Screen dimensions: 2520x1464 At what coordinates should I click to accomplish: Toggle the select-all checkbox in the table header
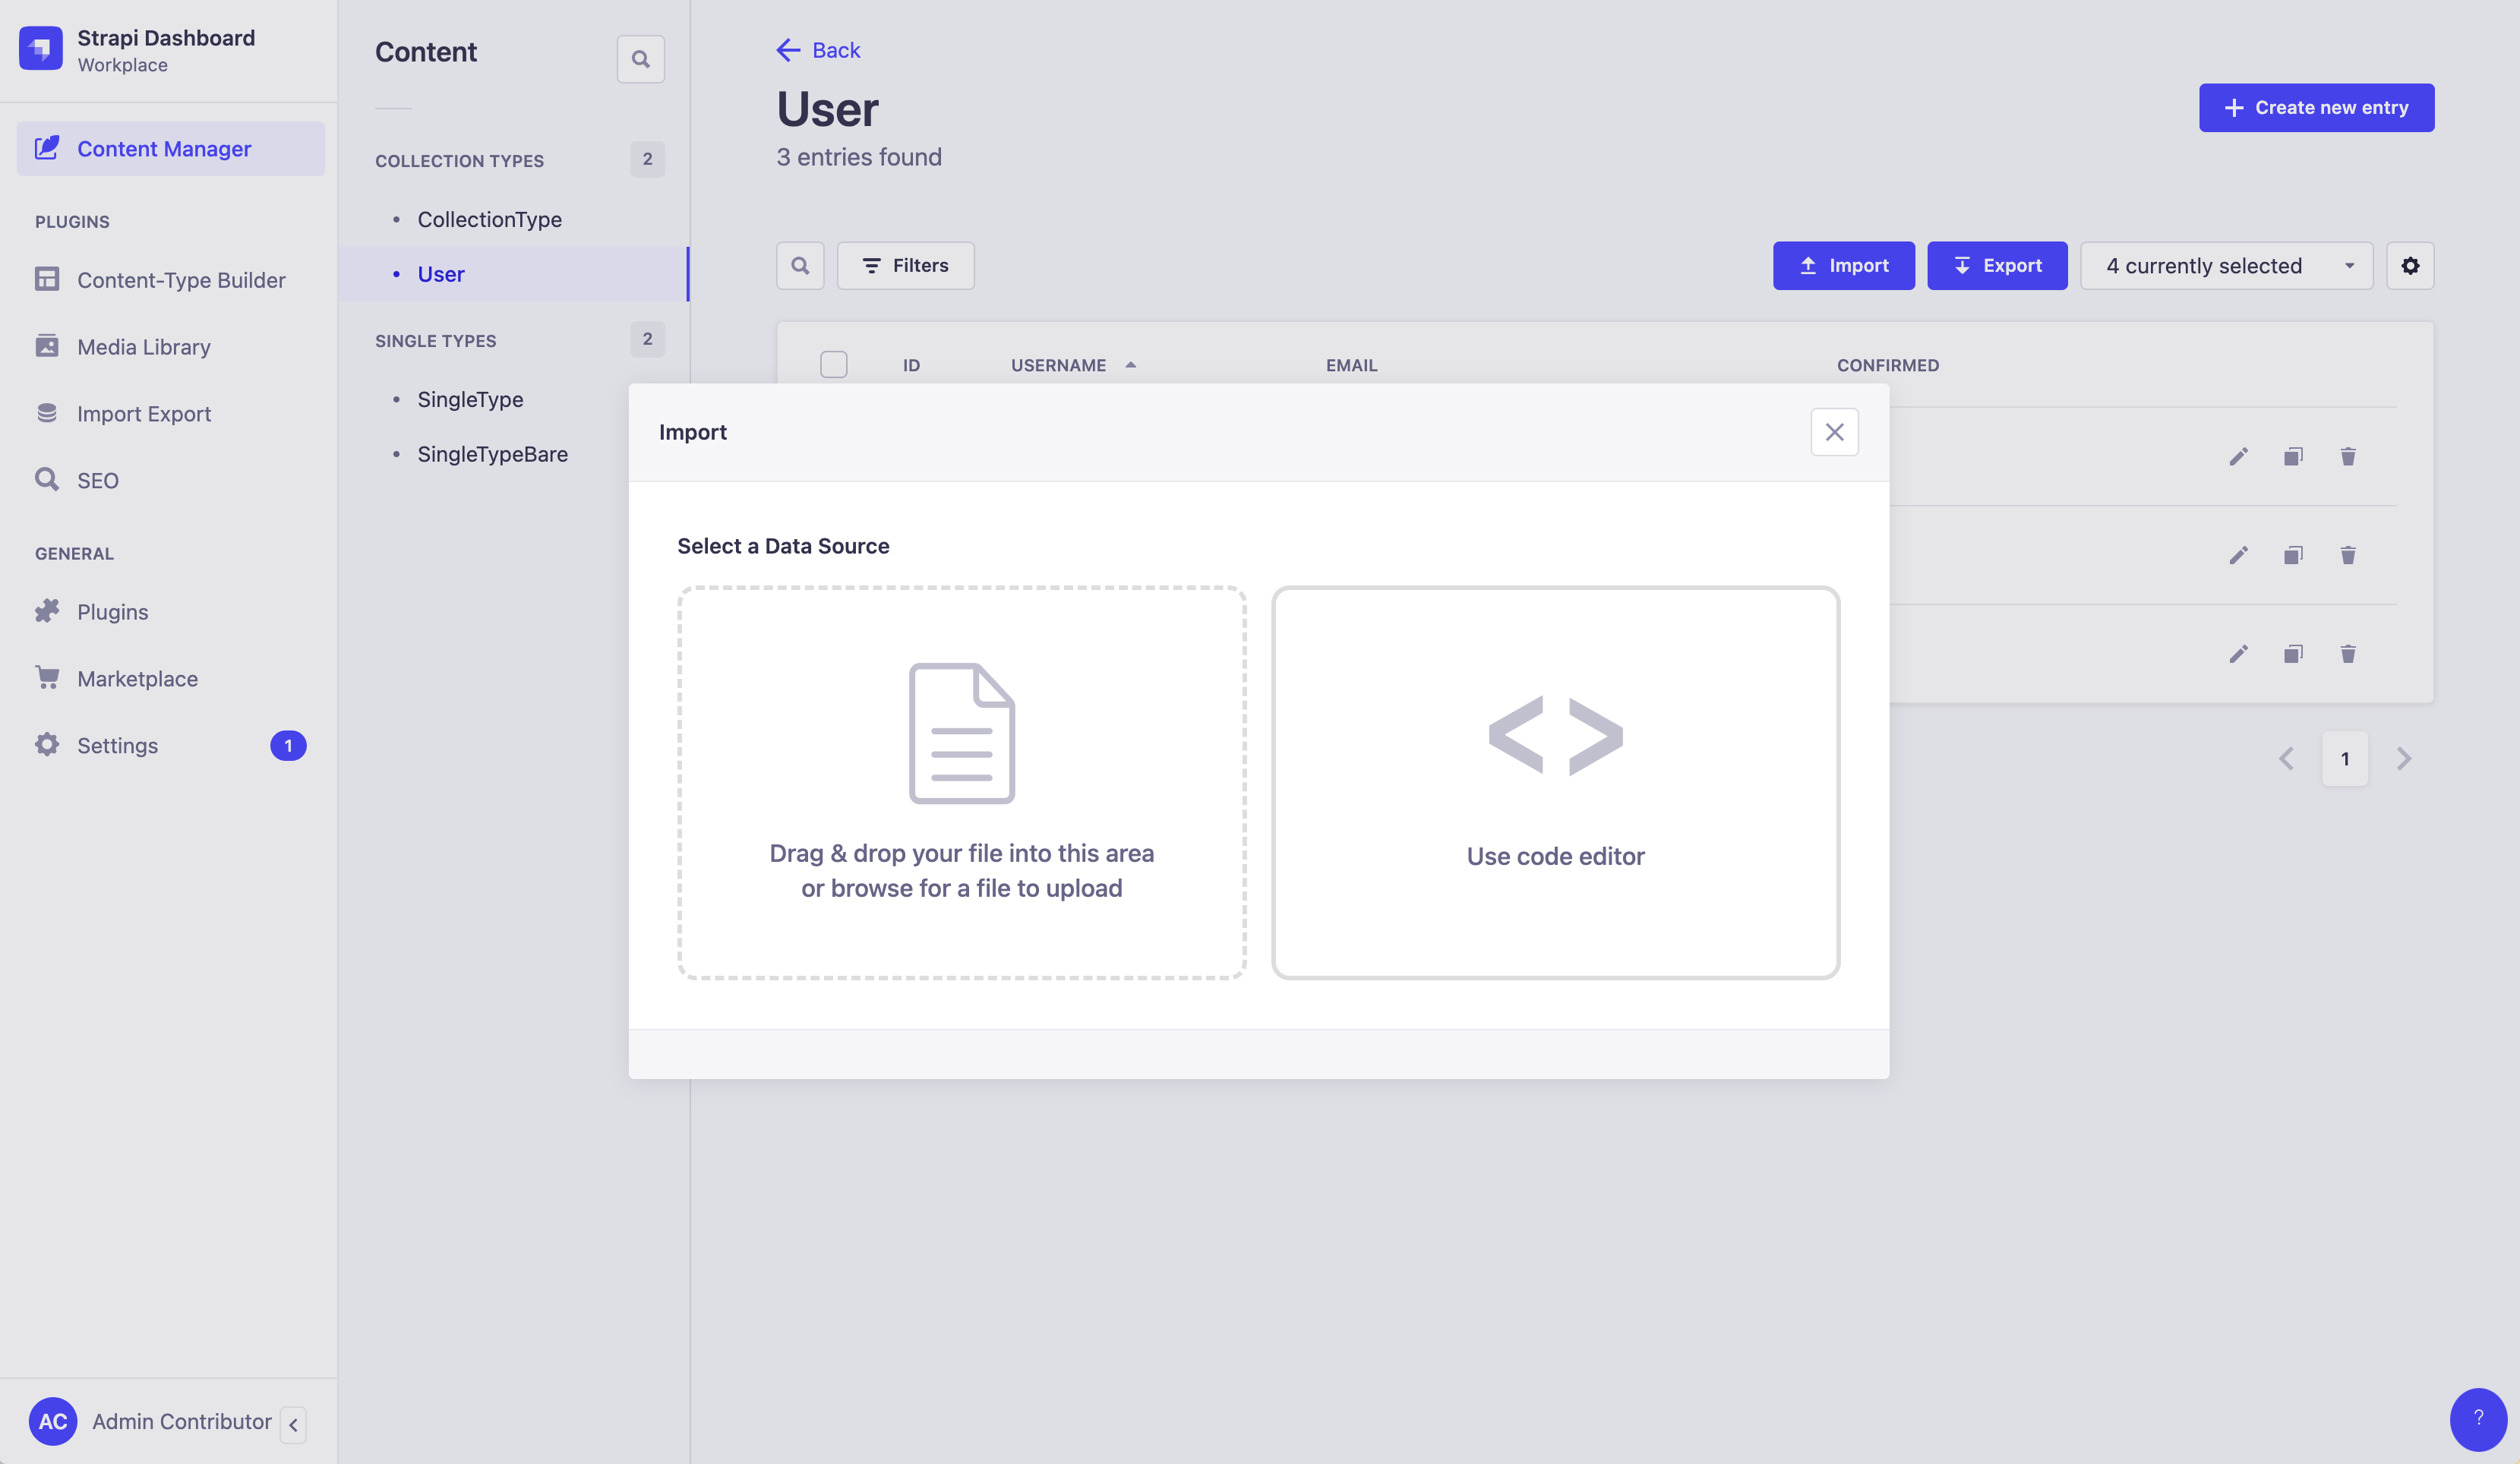pyautogui.click(x=834, y=364)
